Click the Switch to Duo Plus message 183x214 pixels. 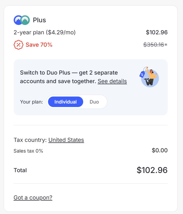click(69, 73)
